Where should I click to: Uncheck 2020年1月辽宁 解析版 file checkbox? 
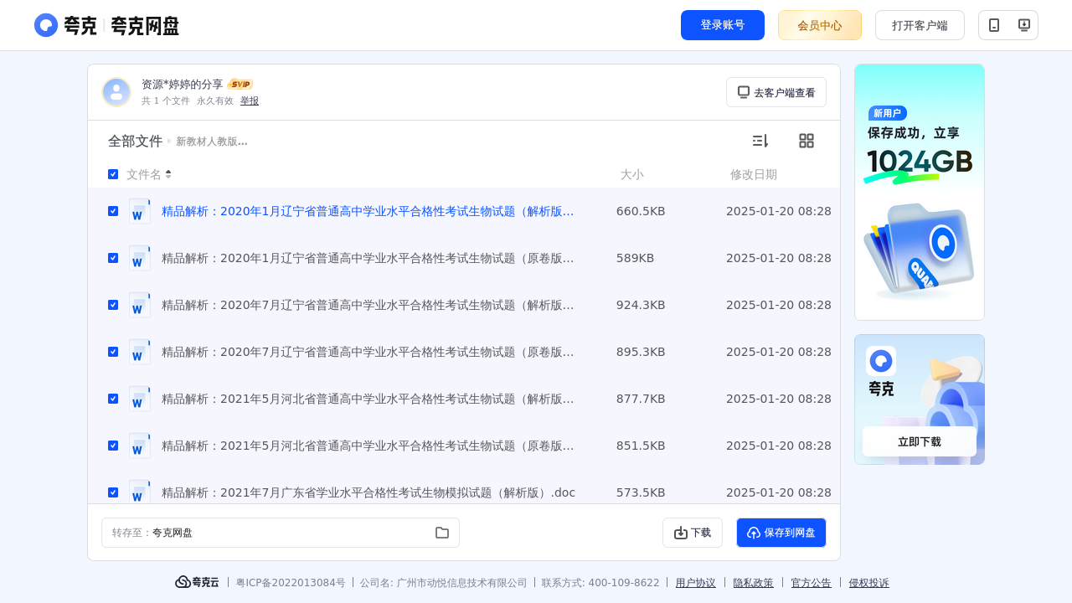pyautogui.click(x=113, y=211)
